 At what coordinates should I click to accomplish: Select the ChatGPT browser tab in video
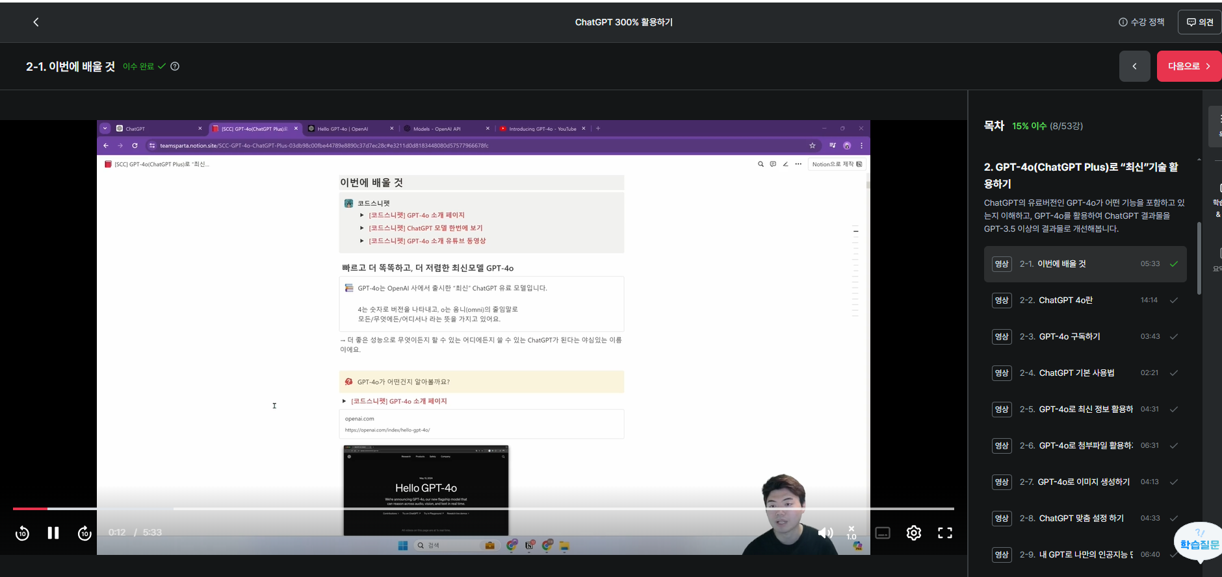point(159,129)
